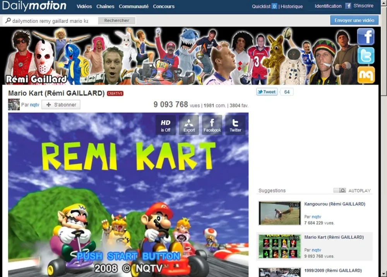Focus the search input field
The height and width of the screenshot is (277, 387).
click(x=50, y=21)
